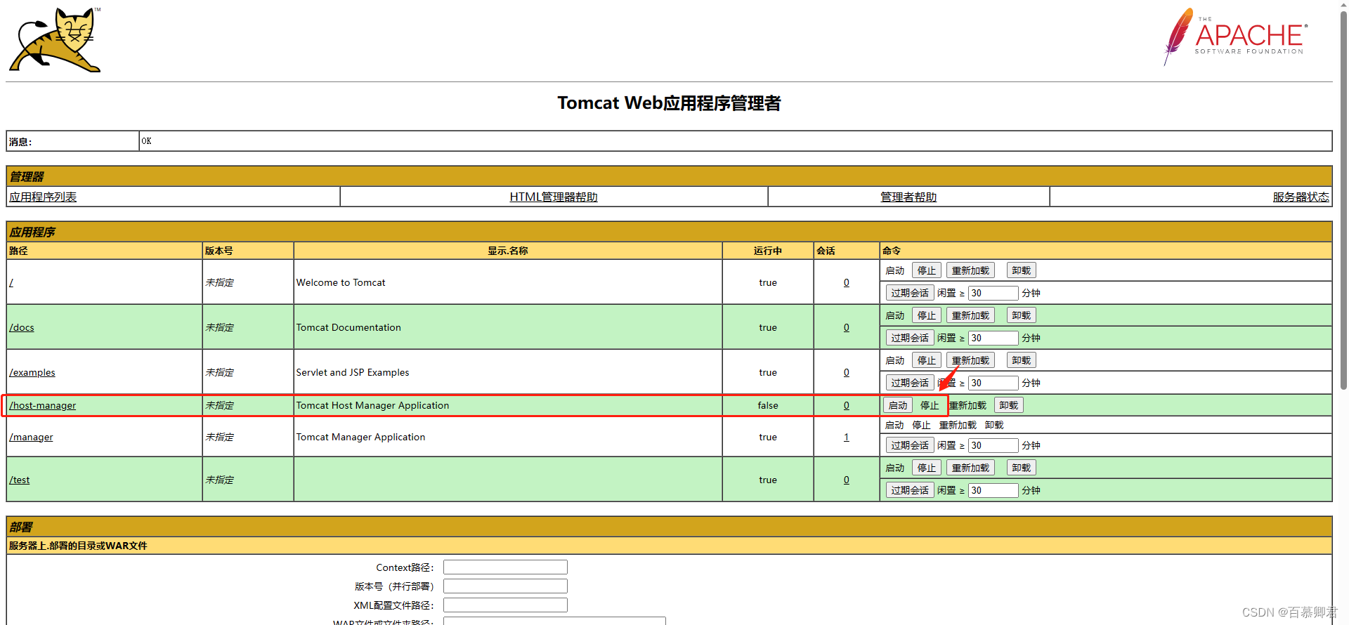This screenshot has height=625, width=1349.
Task: Open the 服务器状态 link
Action: (1301, 197)
